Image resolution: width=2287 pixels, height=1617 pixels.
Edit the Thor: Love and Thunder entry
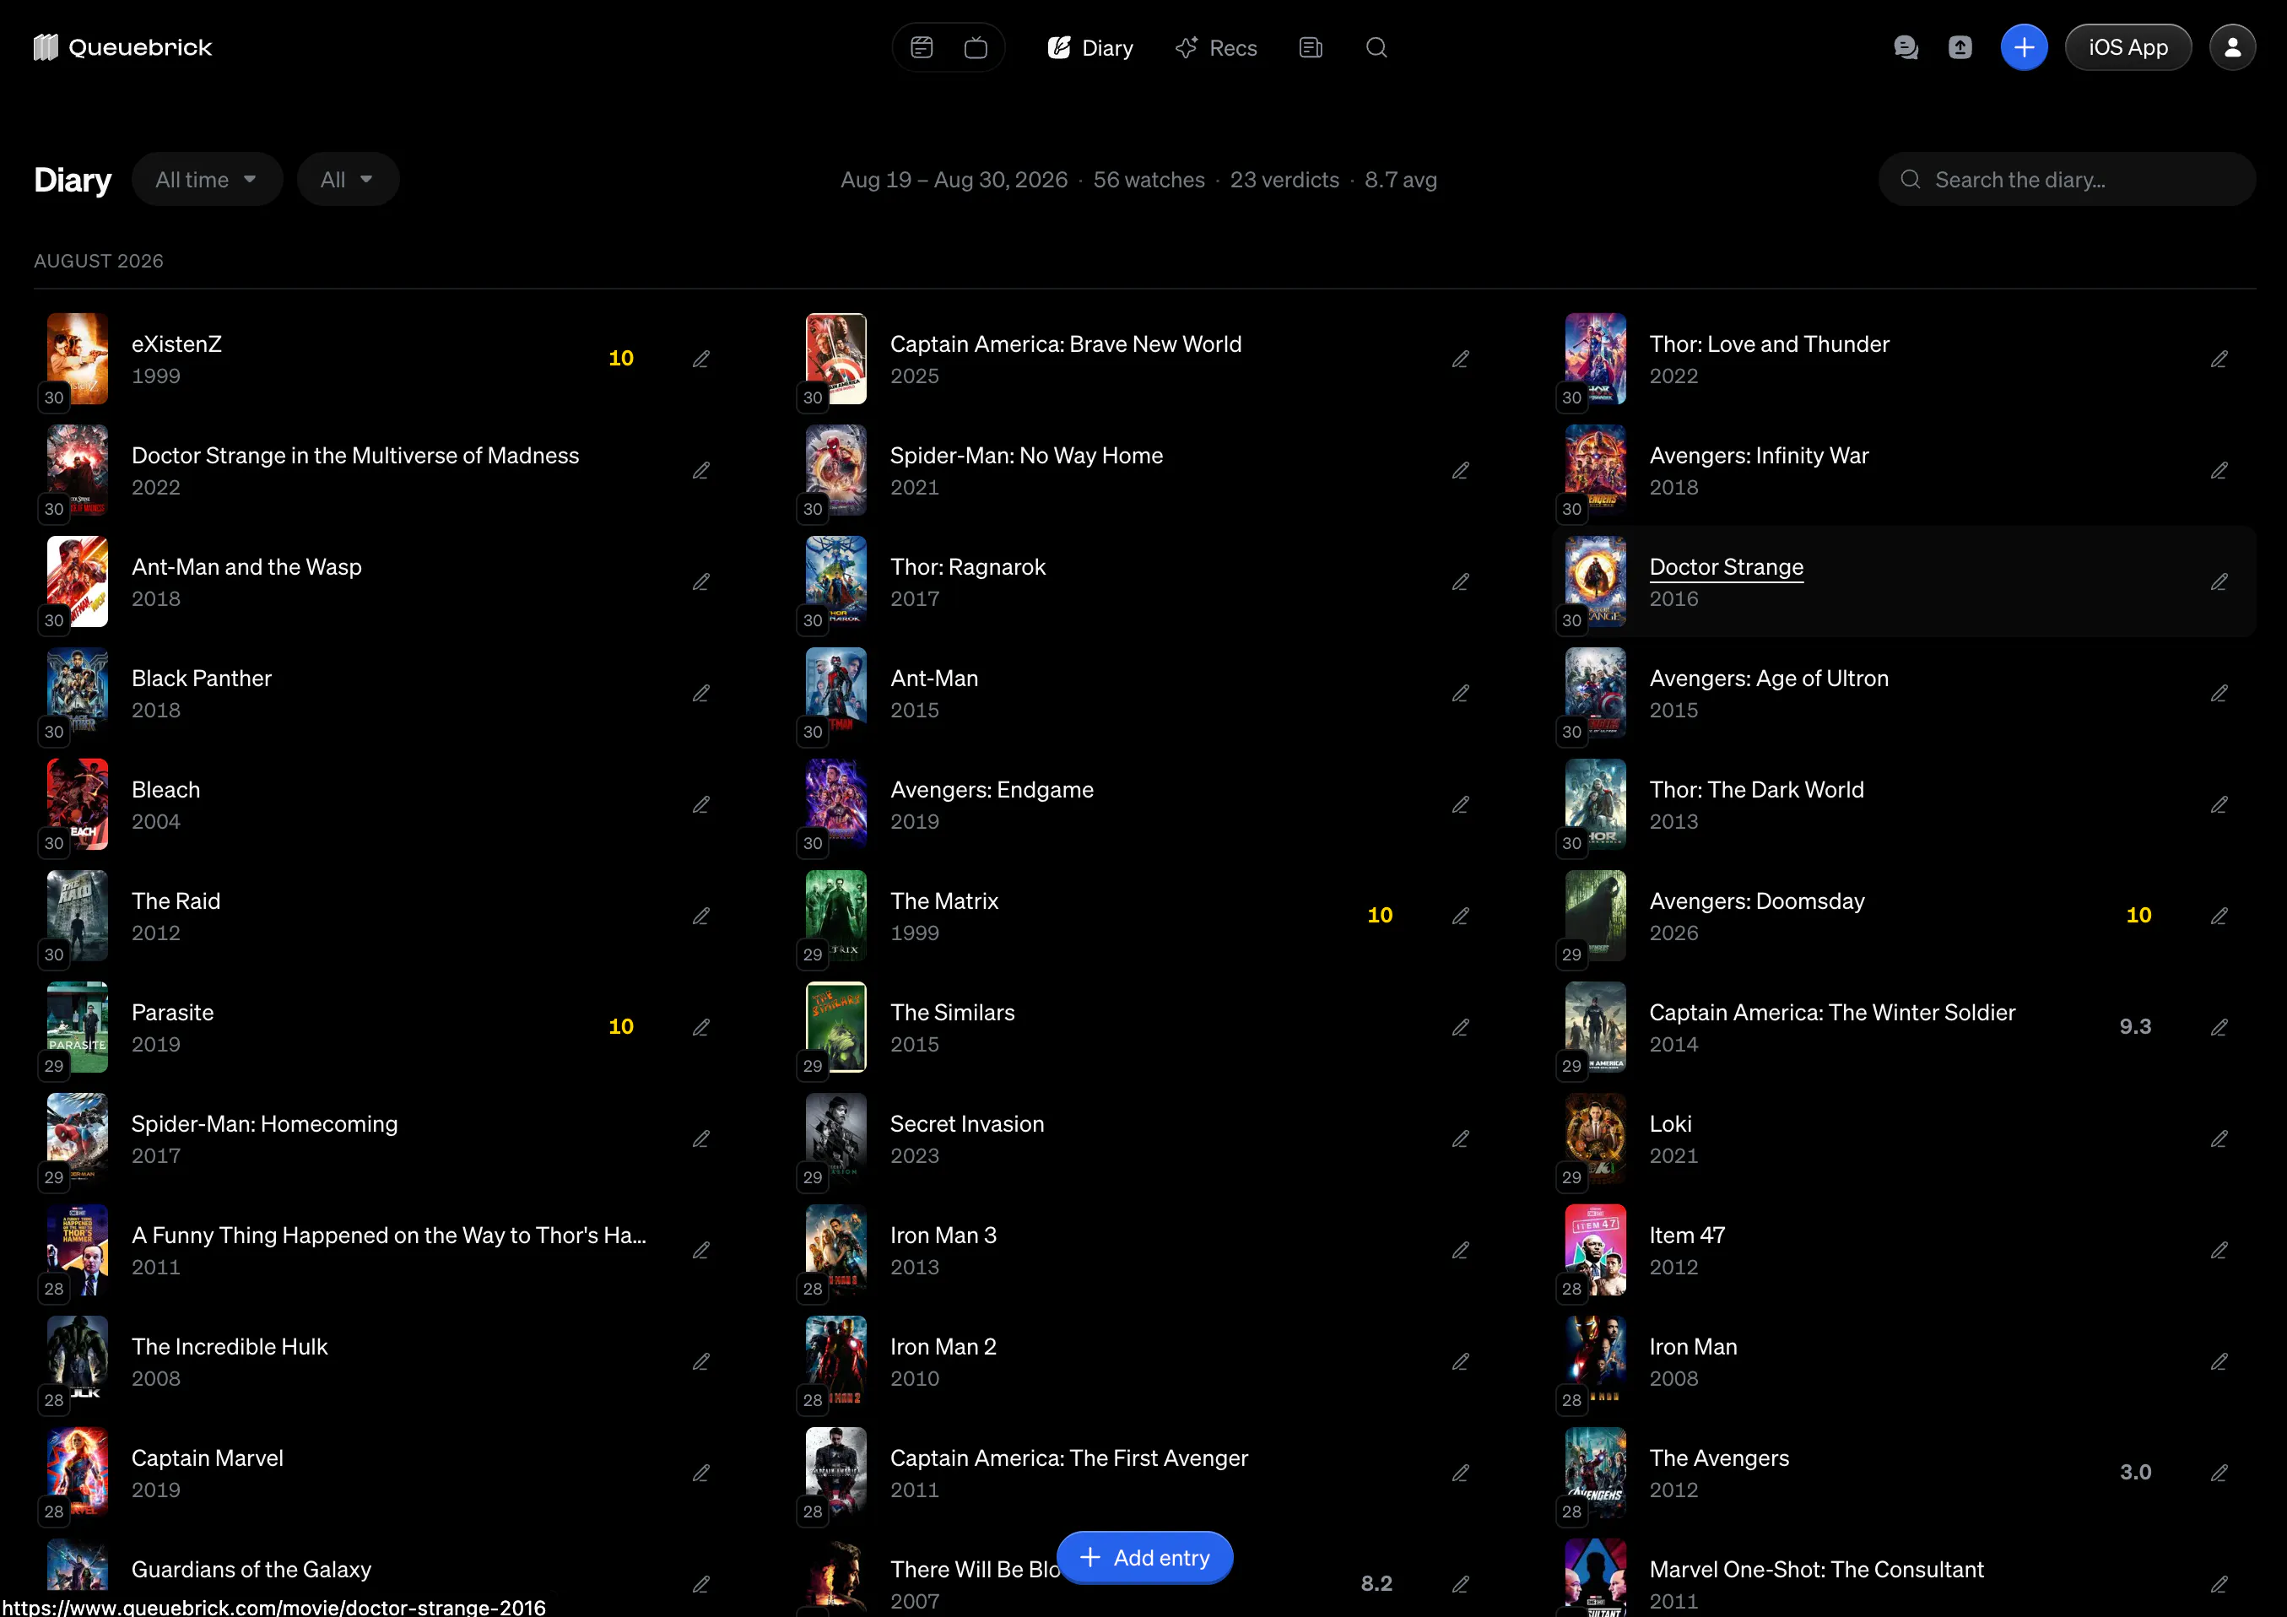(x=2219, y=359)
